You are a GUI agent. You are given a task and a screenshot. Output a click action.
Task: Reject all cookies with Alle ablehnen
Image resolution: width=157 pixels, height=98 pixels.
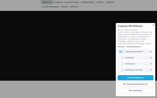click(x=135, y=90)
